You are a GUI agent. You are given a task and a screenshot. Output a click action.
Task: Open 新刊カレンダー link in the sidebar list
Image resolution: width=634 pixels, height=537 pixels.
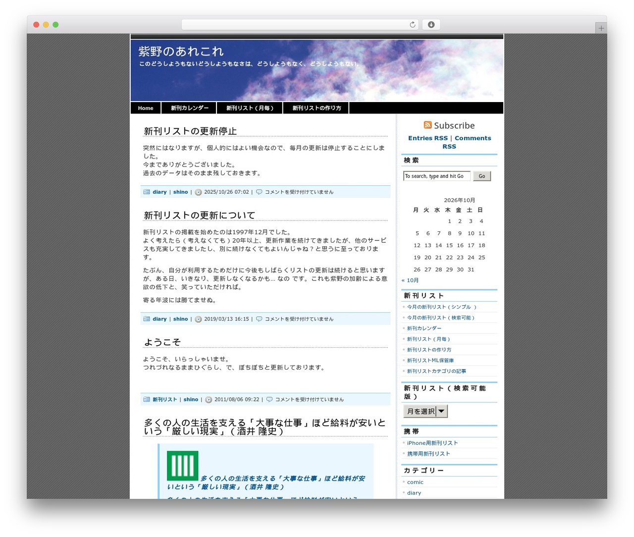point(424,328)
